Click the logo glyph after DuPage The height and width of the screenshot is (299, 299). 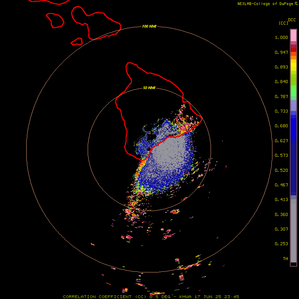296,3
